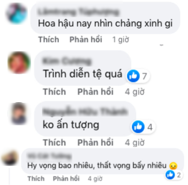188x185 pixels.
Task: Click '4 giờ' timestamp under the last comment
Action: [95, 179]
